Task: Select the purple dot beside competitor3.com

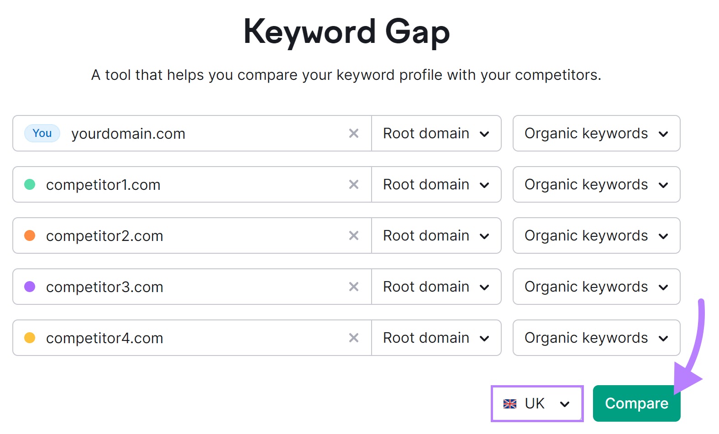Action: 29,287
